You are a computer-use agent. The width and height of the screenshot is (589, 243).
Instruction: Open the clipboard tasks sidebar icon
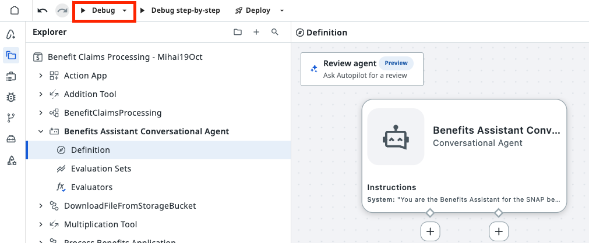coord(11,77)
